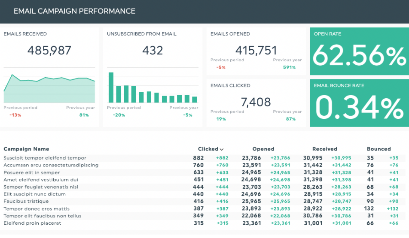This screenshot has height=238, width=409.
Task: Select row Amet eleifend vestibulum dui
Action: (x=204, y=180)
